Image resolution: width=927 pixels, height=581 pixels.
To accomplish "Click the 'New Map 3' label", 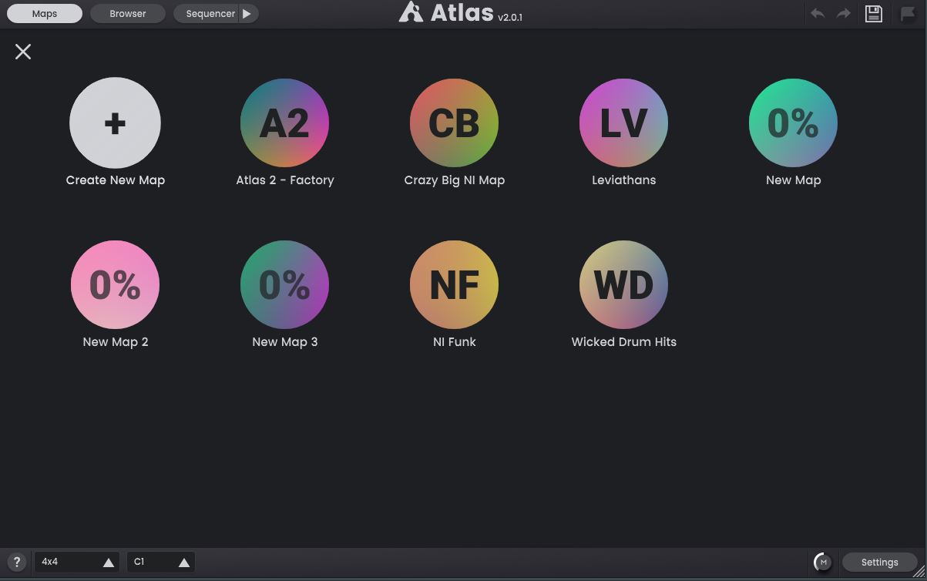I will [x=285, y=342].
